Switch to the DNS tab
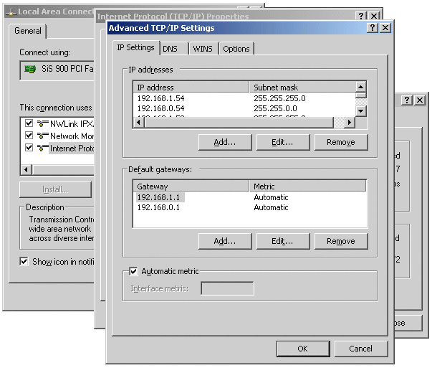This screenshot has height=373, width=432. [174, 49]
